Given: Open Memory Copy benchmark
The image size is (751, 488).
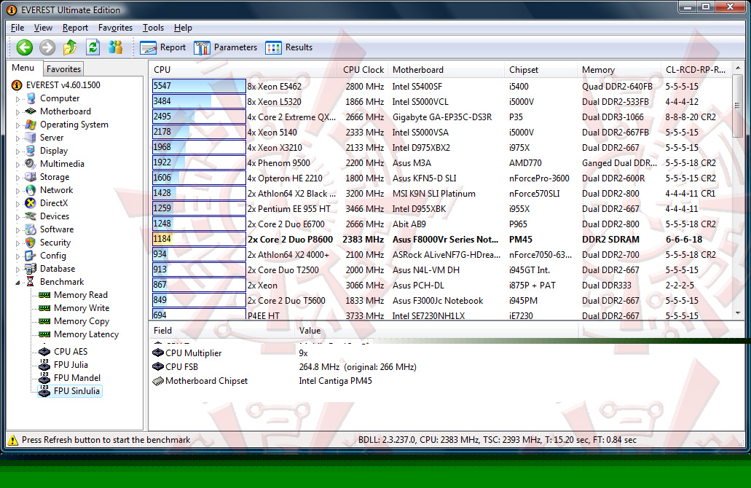Looking at the screenshot, I should pos(82,321).
